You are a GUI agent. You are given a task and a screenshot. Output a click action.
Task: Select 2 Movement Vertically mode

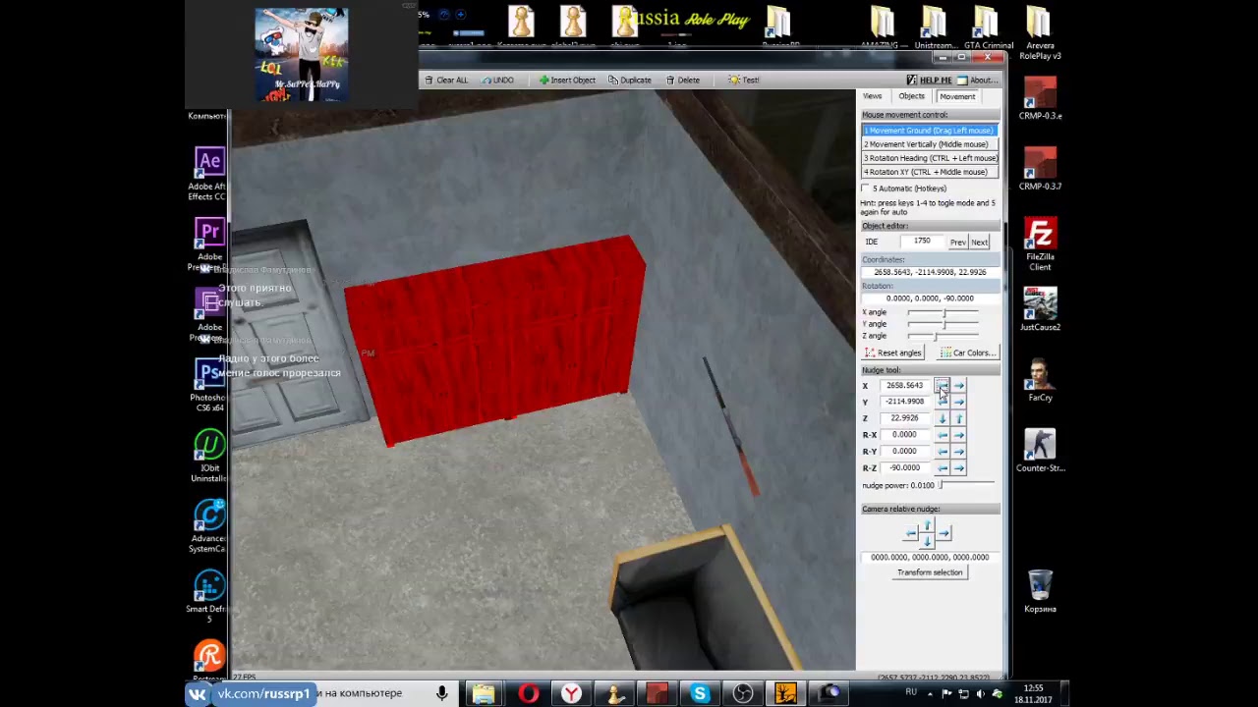coord(929,144)
